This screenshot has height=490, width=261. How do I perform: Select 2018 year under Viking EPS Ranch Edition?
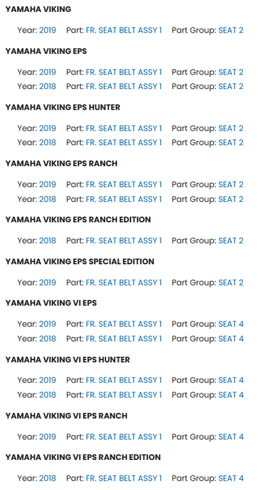click(x=48, y=241)
